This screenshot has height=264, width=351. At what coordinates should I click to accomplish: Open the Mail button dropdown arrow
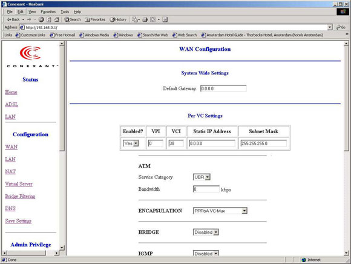pyautogui.click(x=139, y=19)
